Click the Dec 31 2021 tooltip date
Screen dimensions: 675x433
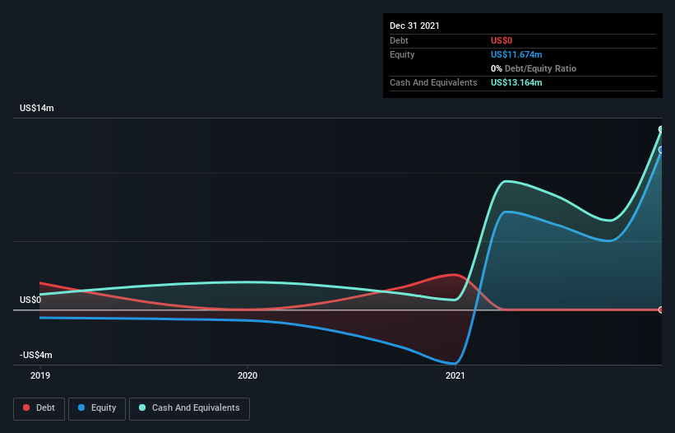point(414,26)
